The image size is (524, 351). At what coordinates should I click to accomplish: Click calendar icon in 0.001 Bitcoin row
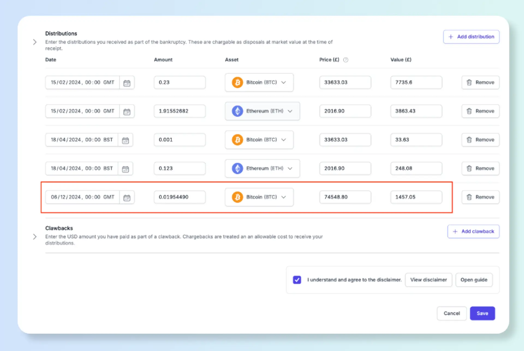tap(125, 140)
